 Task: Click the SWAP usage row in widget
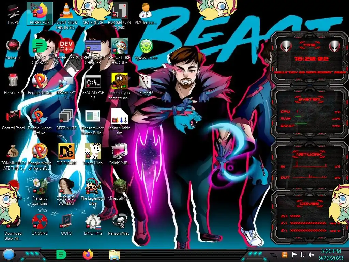pos(310,126)
